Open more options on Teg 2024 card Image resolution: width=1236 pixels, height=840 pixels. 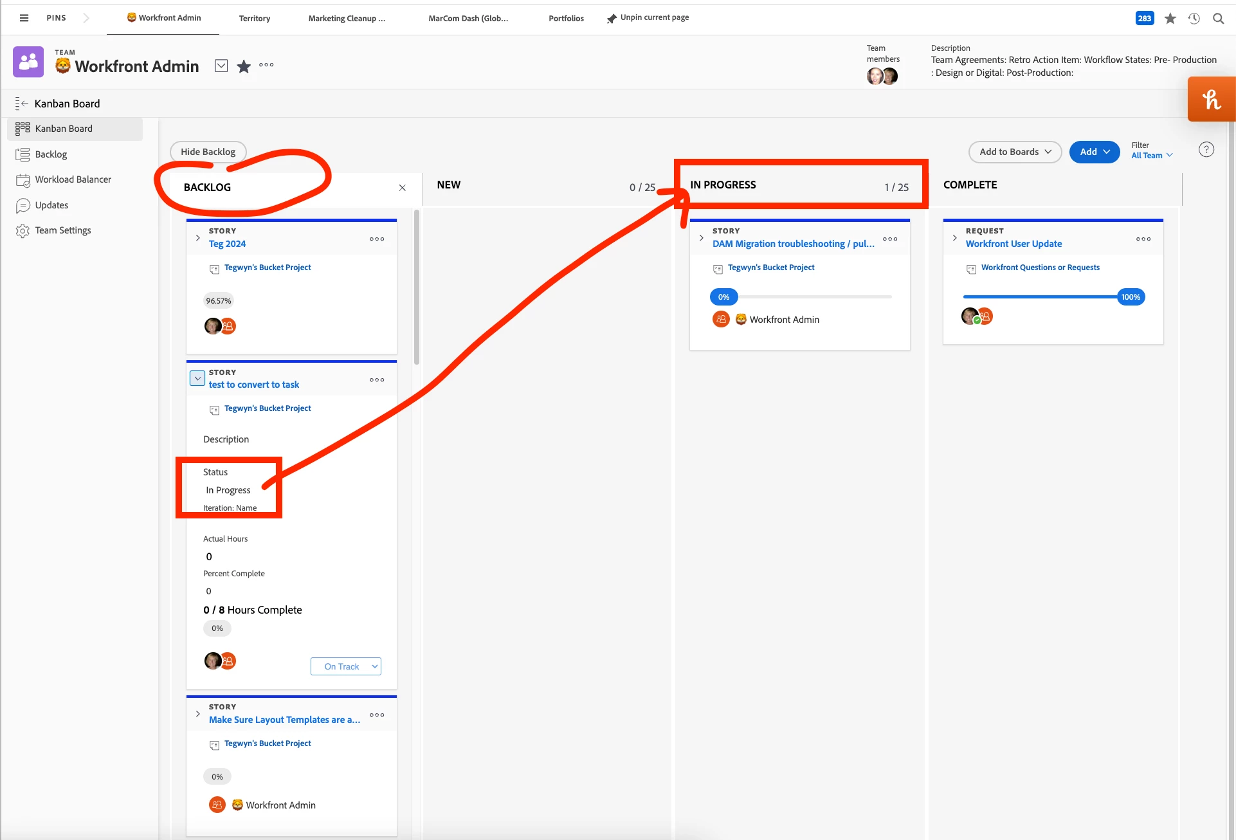[x=377, y=239]
